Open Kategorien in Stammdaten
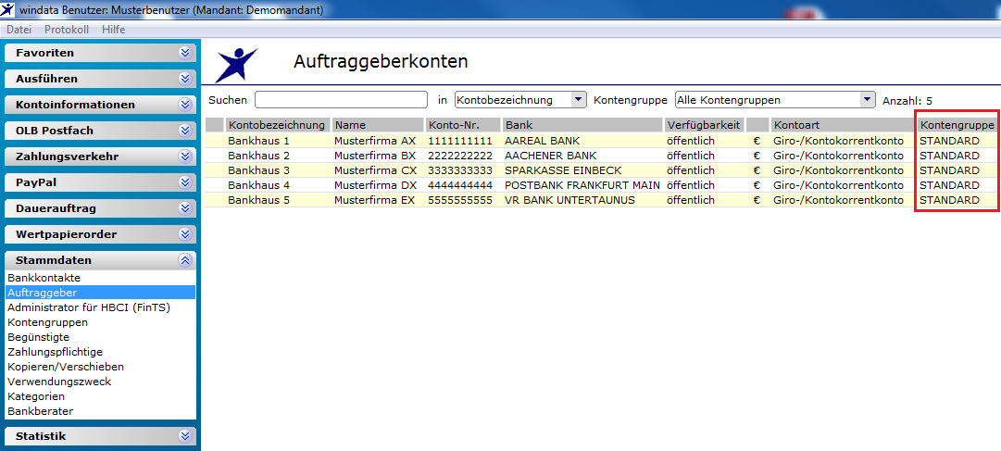Image resolution: width=1001 pixels, height=451 pixels. point(36,396)
